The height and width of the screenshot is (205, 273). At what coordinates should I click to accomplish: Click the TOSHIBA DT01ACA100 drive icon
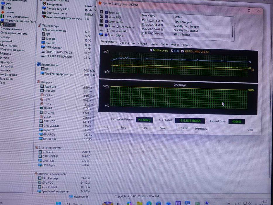pos(43,56)
